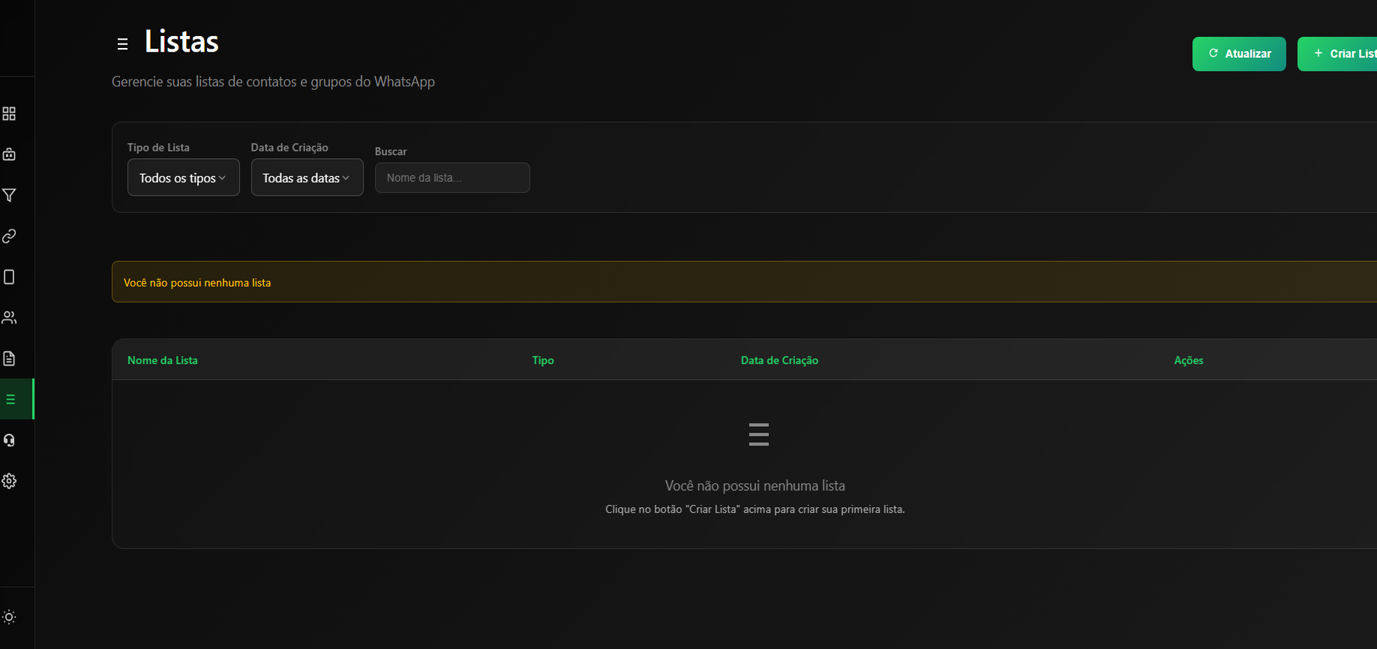Viewport: 1377px width, 649px height.
Task: Expand the Tipo de Lista dropdown
Action: pos(183,178)
